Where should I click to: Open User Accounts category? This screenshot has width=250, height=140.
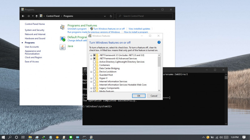(32, 47)
